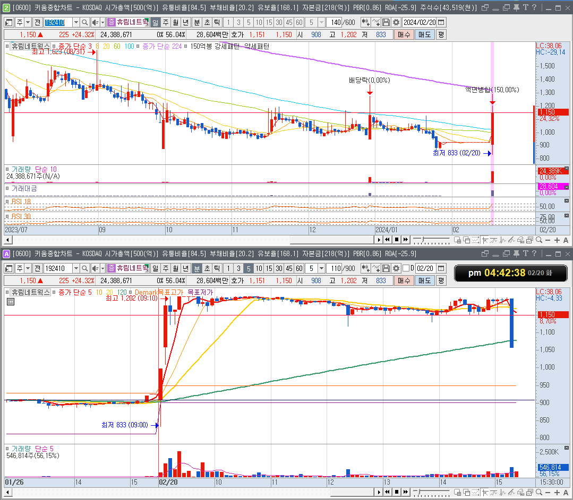Toggle 거래량 indicator marker in lower chart
The width and height of the screenshot is (573, 500).
coord(7,449)
